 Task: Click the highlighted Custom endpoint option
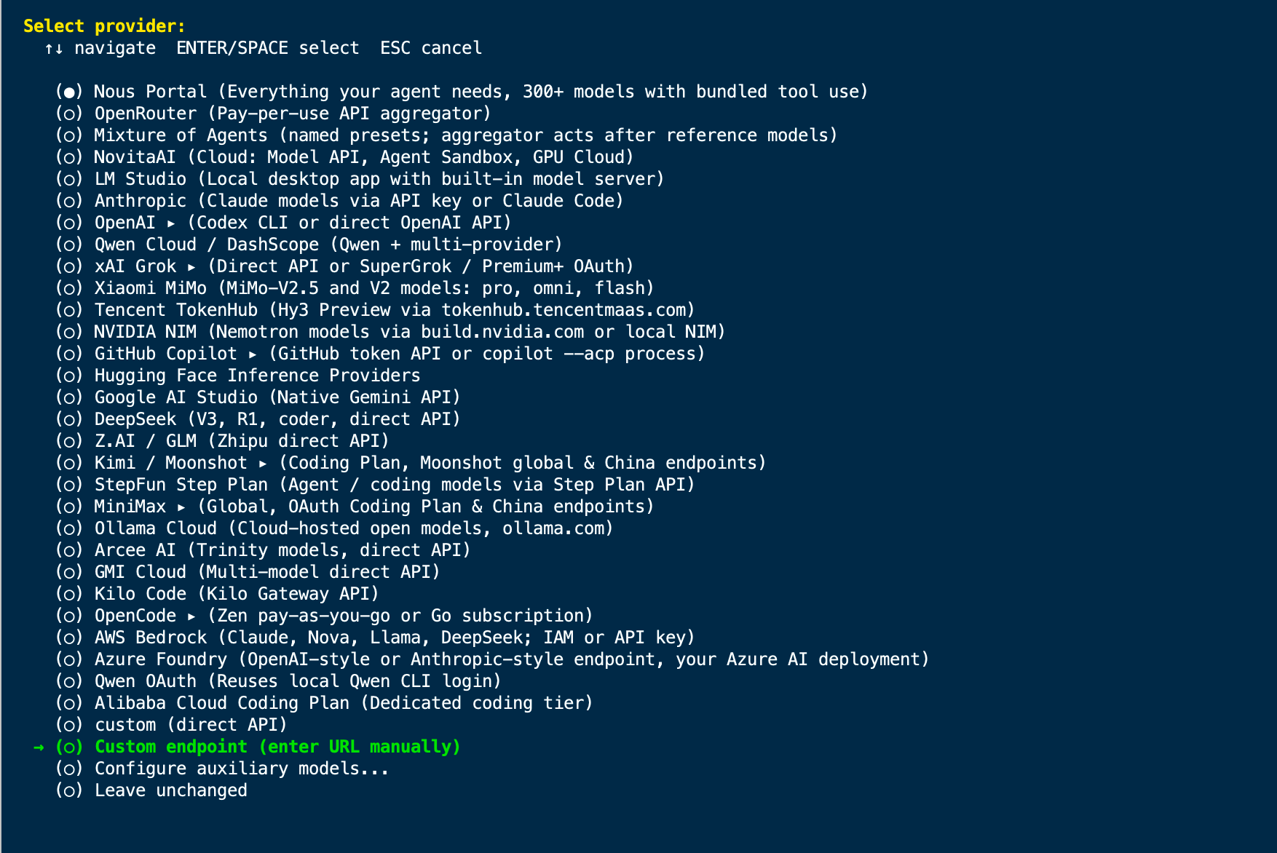click(258, 747)
